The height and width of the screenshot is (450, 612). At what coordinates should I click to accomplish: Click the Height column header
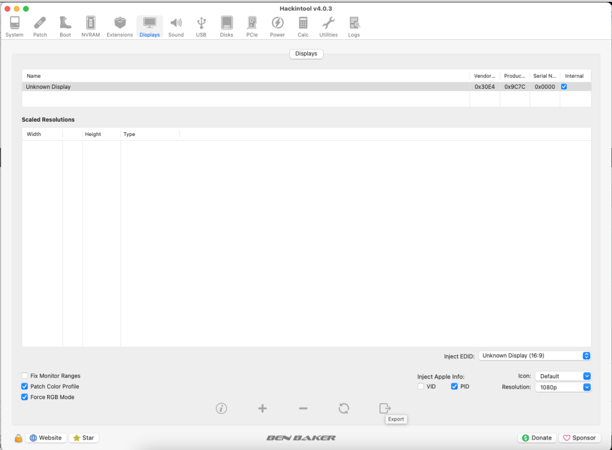point(102,134)
